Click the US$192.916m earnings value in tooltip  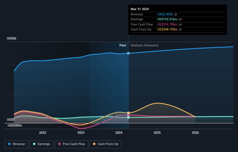point(167,19)
